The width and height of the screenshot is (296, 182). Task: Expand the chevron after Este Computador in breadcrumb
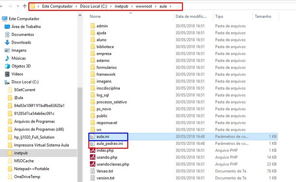point(76,6)
